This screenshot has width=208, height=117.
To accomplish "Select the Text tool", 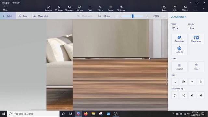I will 90,8.
